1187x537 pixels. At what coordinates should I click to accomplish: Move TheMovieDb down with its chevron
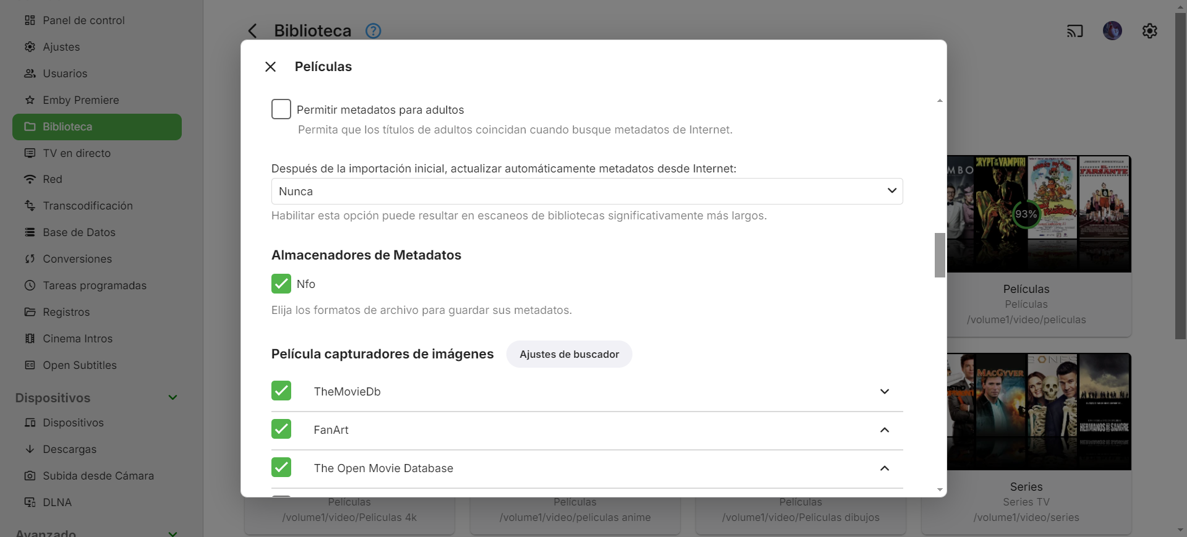coord(885,392)
